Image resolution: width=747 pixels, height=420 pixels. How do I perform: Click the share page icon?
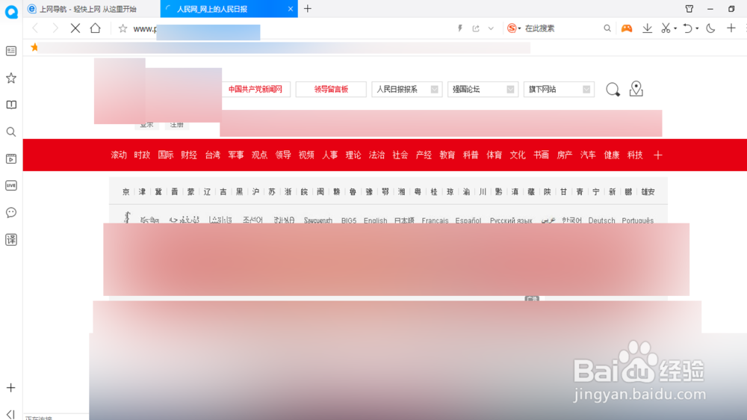pyautogui.click(x=475, y=28)
